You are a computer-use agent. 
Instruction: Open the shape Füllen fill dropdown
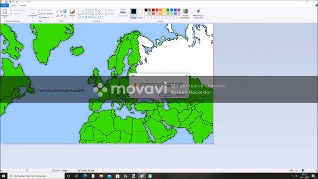(x=109, y=13)
